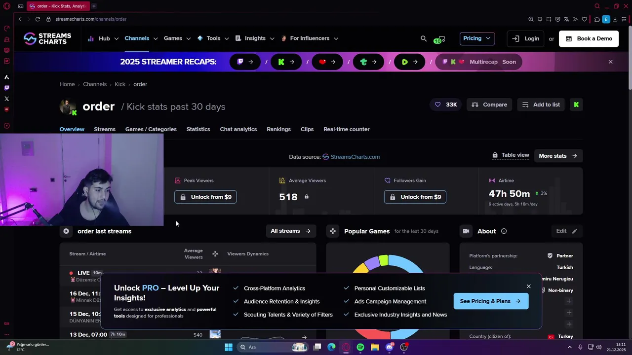
Task: Open the green Trovo recap pill
Action: tap(368, 62)
